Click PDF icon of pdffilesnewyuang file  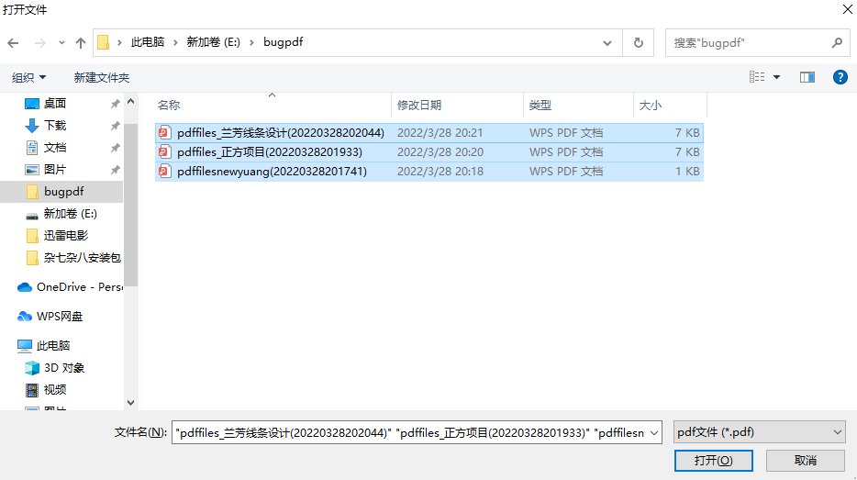click(x=164, y=172)
